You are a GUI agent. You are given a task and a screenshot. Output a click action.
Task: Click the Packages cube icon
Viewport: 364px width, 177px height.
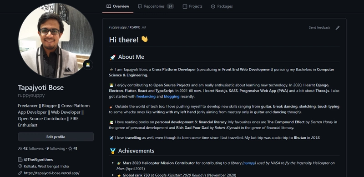pyautogui.click(x=213, y=6)
